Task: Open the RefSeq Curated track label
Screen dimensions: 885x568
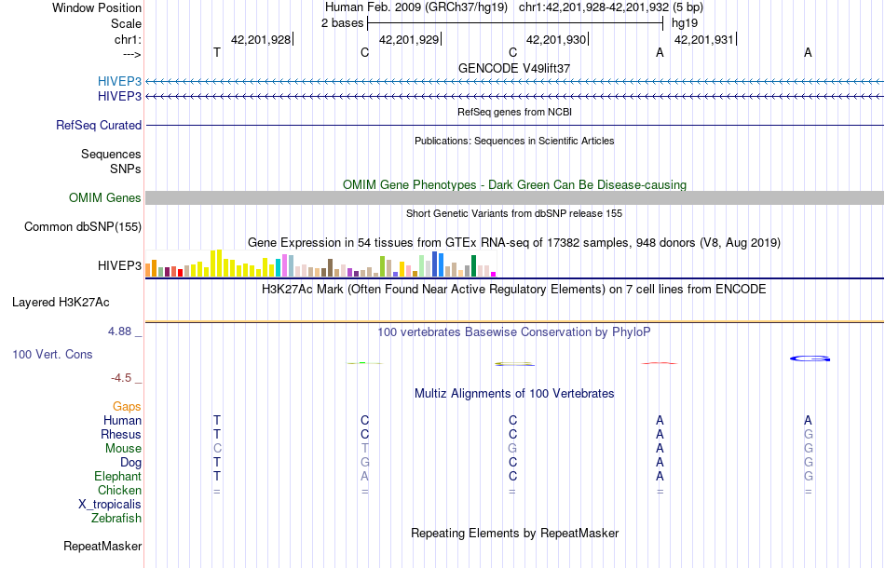Action: (98, 125)
